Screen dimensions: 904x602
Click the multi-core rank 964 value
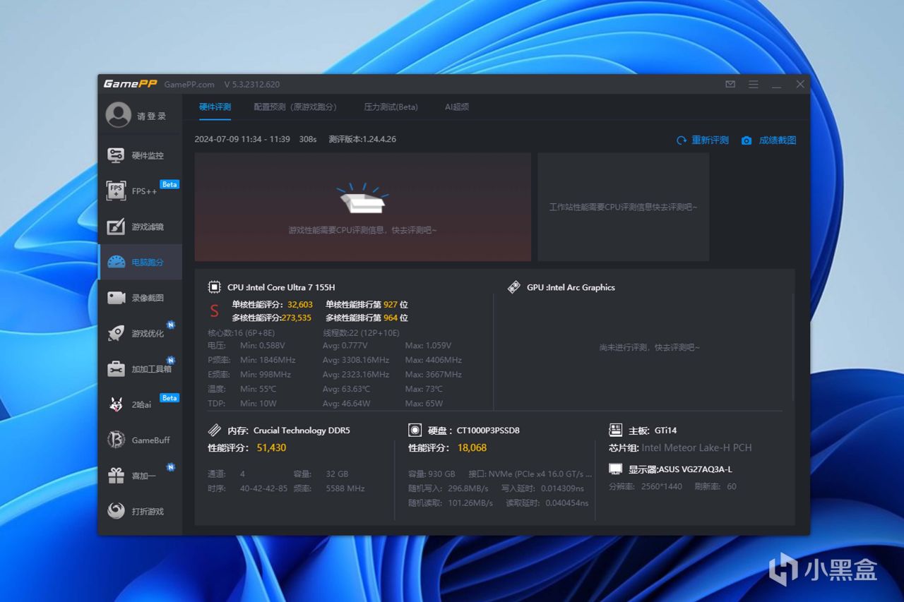pos(391,318)
